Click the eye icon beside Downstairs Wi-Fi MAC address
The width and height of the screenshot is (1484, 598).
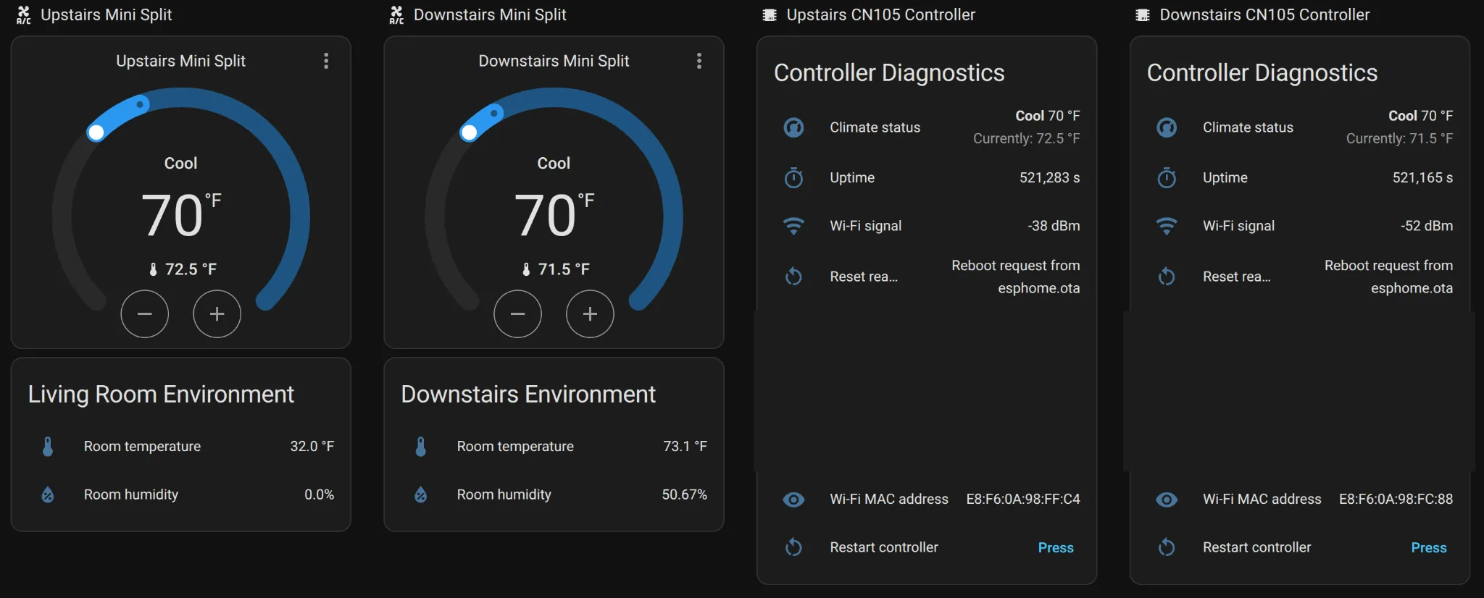pos(1167,500)
